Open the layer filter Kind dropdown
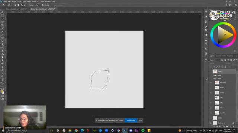The width and height of the screenshot is (238, 133). pyautogui.click(x=215, y=60)
